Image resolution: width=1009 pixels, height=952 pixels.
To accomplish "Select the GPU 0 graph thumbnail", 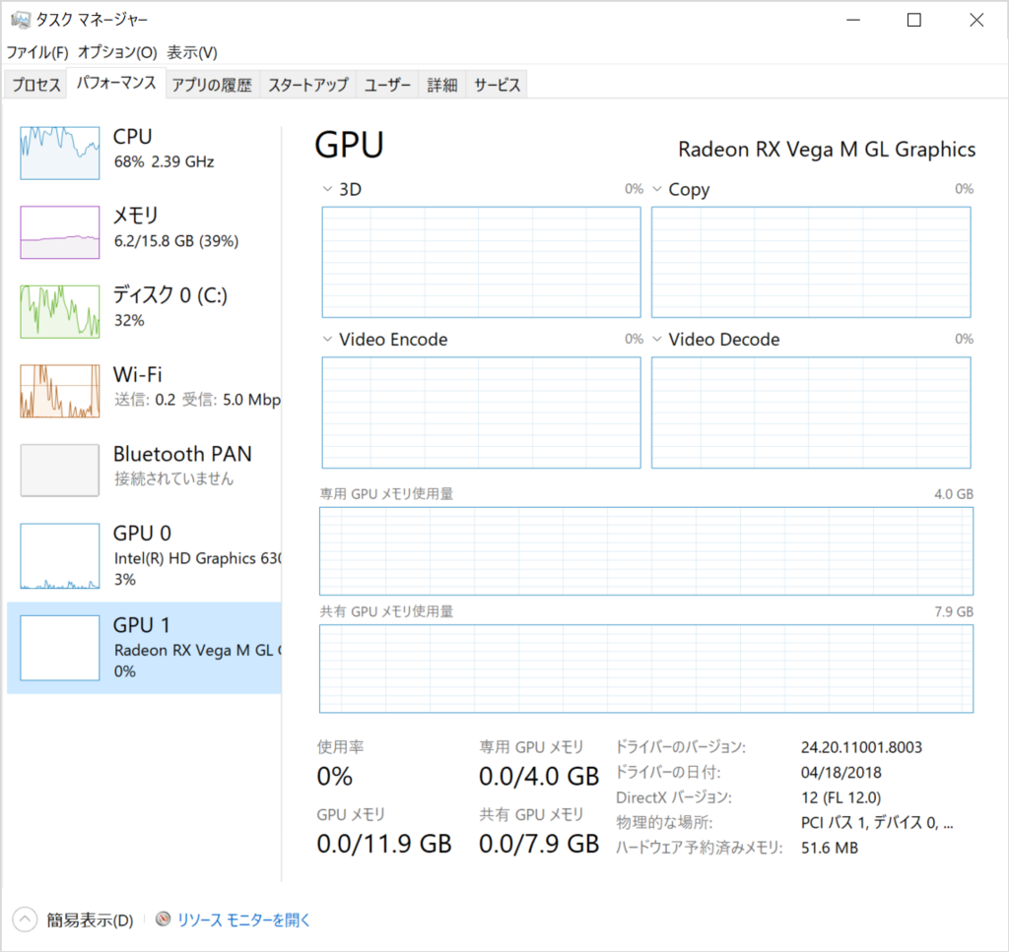I will point(60,556).
